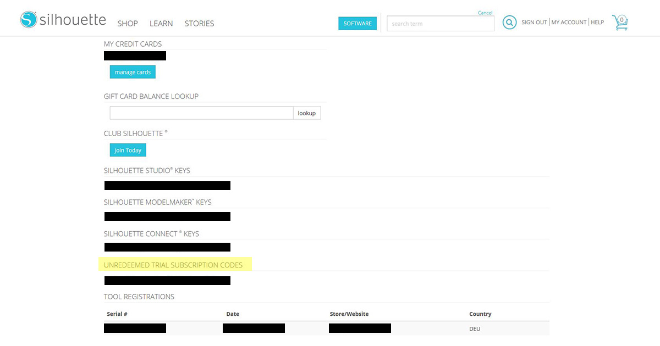Screen dimensions: 660x346
Task: Go to the STORIES section
Action: pyautogui.click(x=199, y=24)
